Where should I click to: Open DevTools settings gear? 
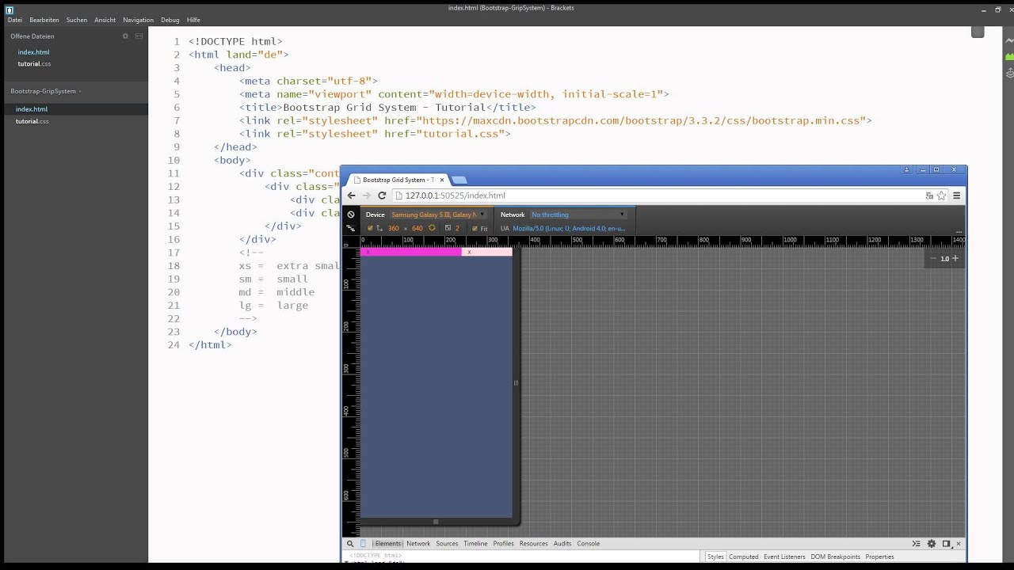pyautogui.click(x=932, y=544)
